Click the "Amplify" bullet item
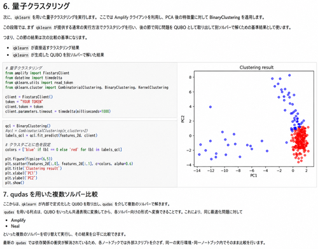This screenshot has height=249, width=318. (x=18, y=220)
